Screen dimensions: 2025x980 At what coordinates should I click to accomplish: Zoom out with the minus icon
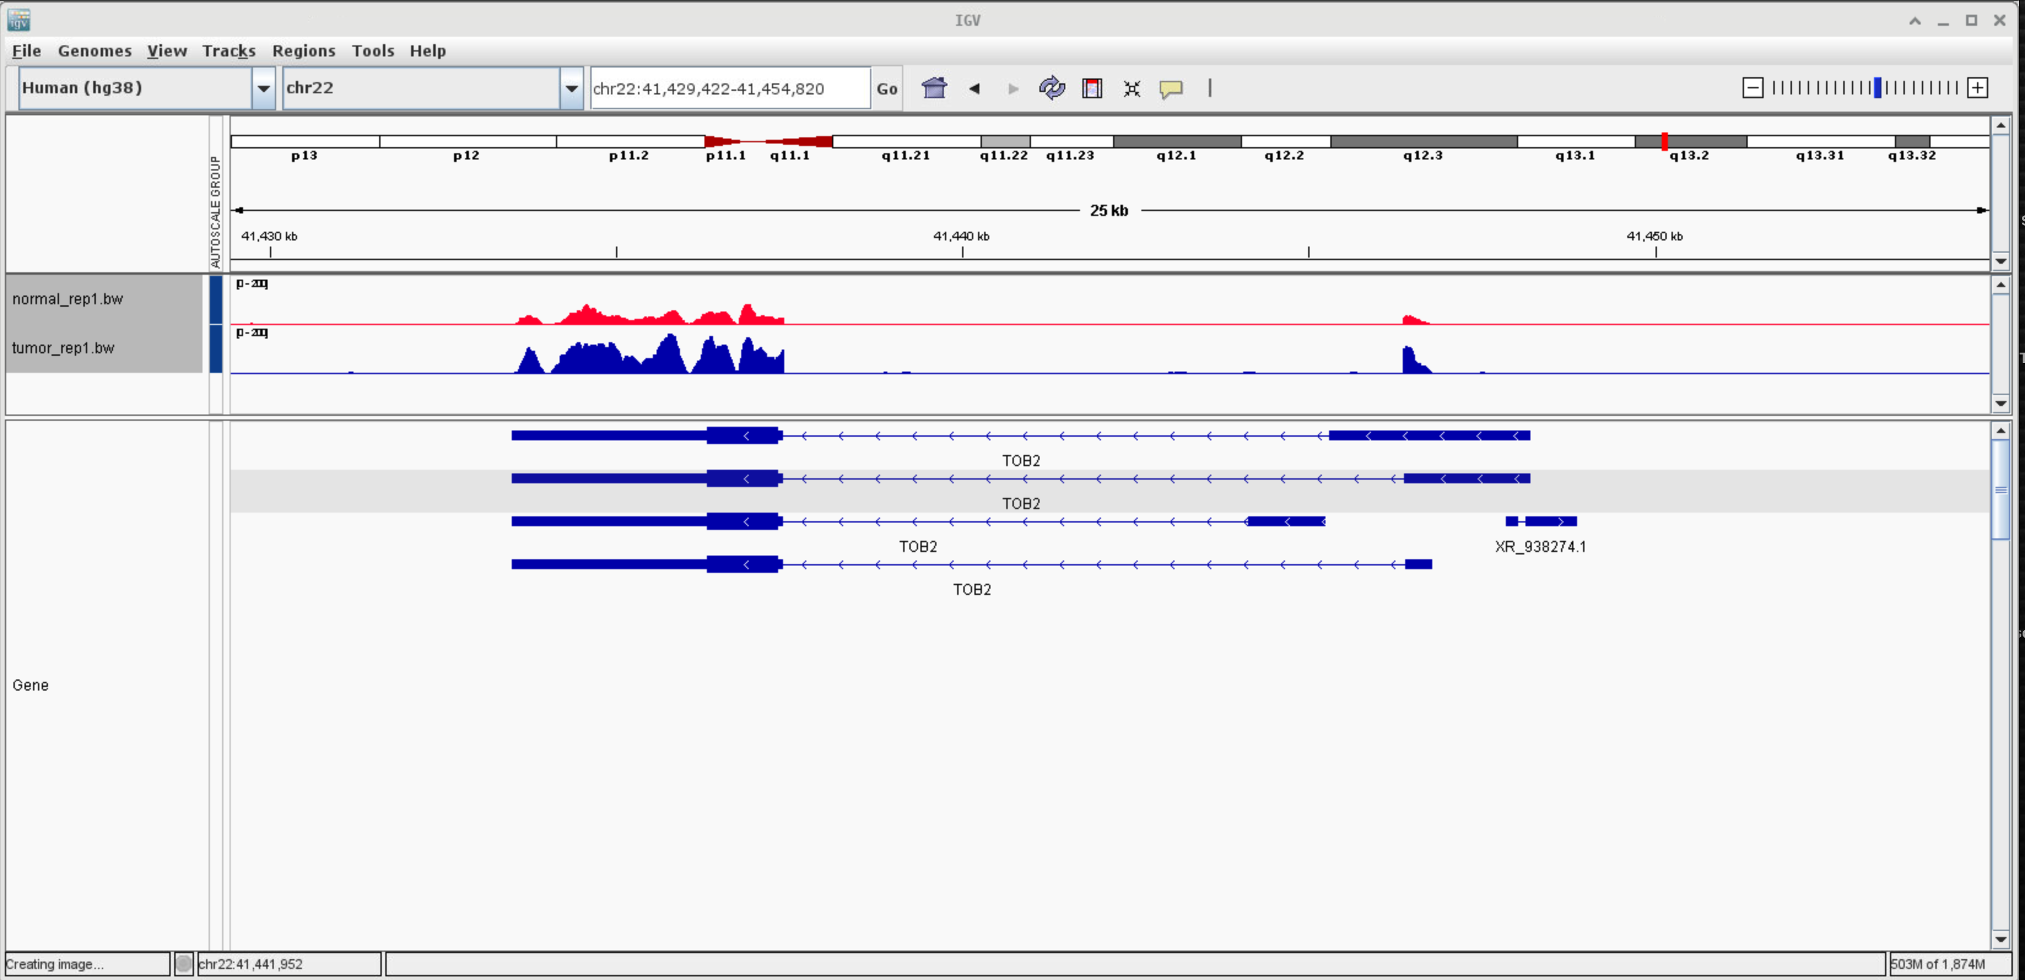click(1752, 88)
